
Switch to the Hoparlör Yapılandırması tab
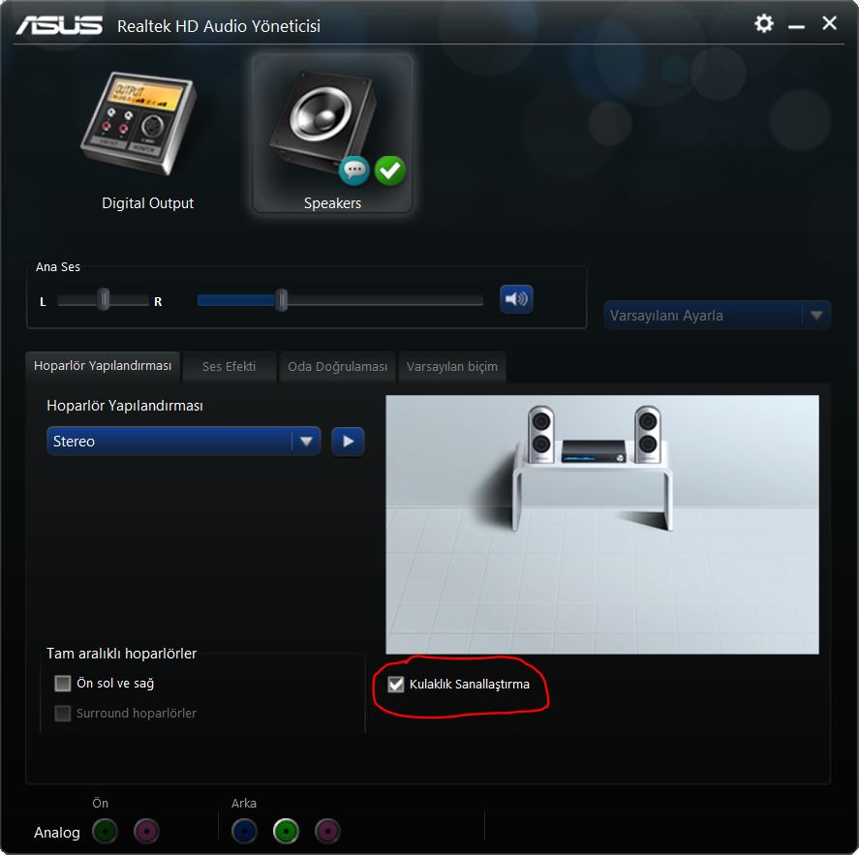[x=103, y=366]
